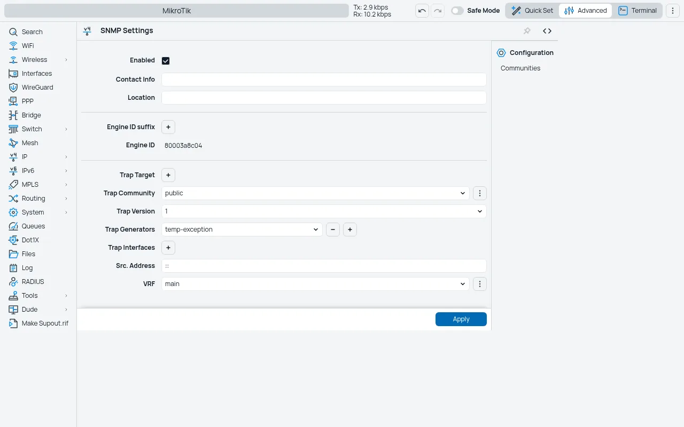
Task: Remove the Trap Generators entry
Action: click(333, 230)
